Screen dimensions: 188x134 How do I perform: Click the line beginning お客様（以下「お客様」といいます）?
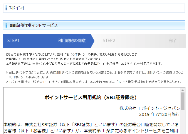pyautogui.click(x=91, y=131)
